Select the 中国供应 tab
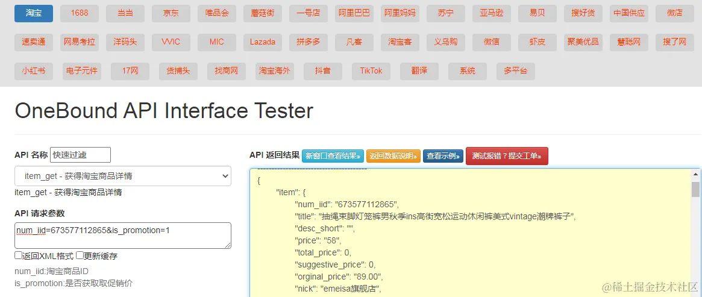 (x=629, y=13)
